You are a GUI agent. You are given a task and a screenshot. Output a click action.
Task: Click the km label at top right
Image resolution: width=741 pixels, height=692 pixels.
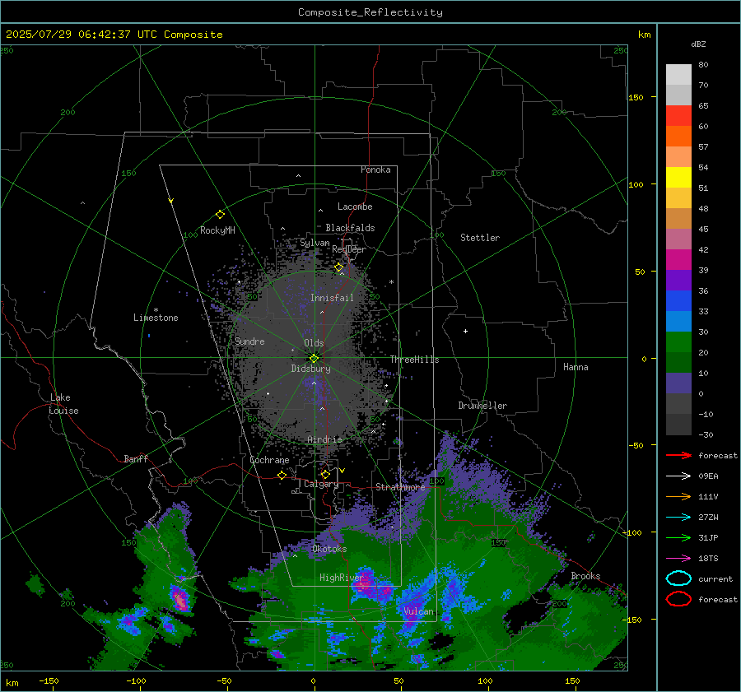[x=644, y=35]
